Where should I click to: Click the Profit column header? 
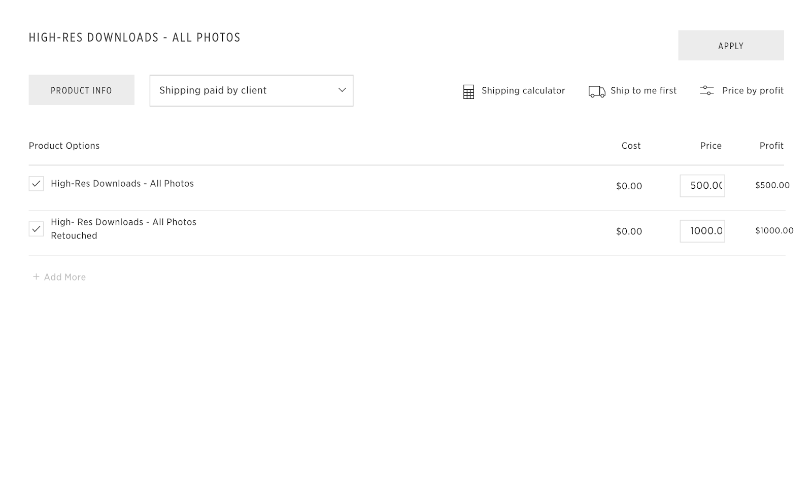click(x=771, y=146)
